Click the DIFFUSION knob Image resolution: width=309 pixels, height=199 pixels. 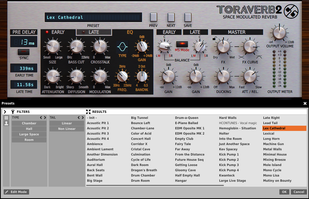coord(77,76)
